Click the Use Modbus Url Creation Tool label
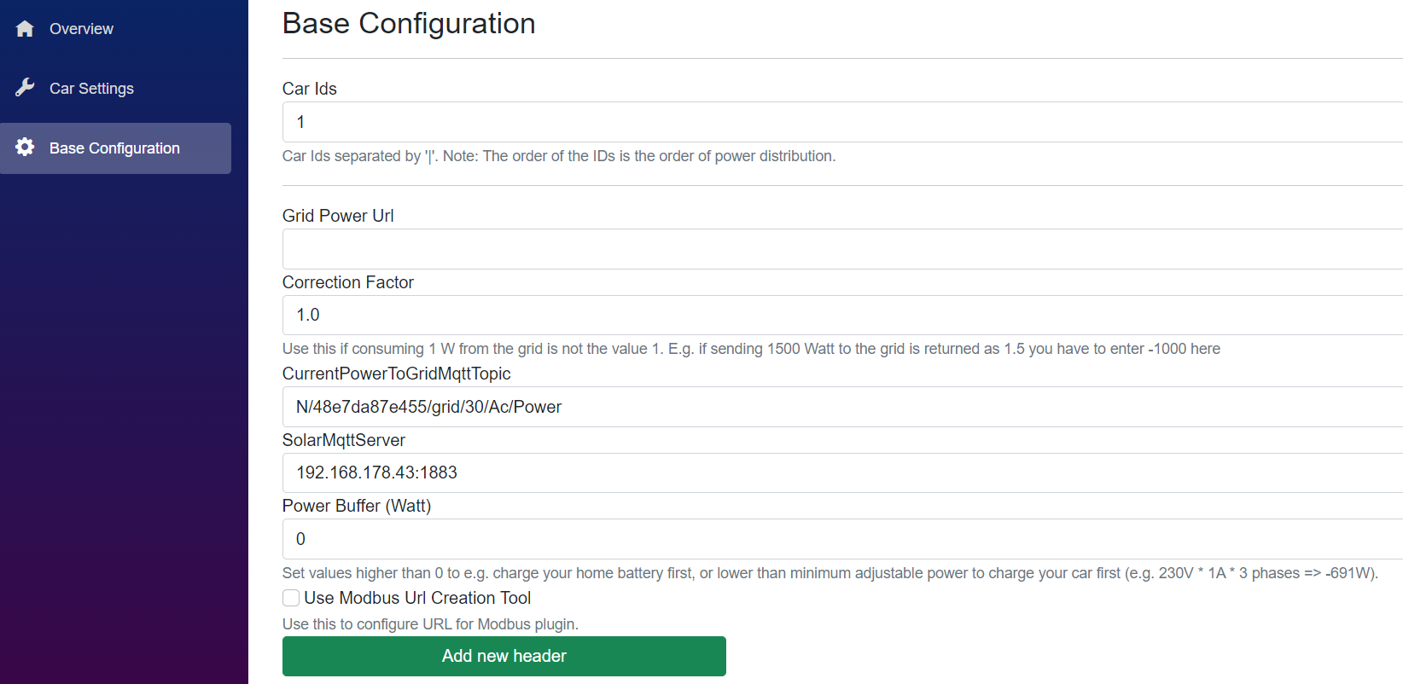This screenshot has height=684, width=1403. [417, 598]
